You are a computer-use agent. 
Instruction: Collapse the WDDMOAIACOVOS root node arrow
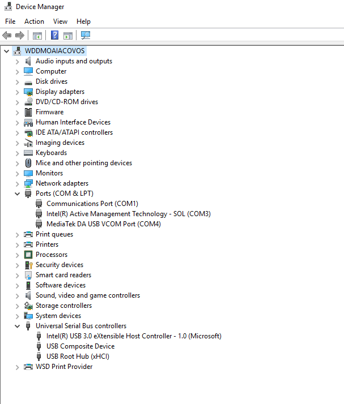(x=6, y=51)
